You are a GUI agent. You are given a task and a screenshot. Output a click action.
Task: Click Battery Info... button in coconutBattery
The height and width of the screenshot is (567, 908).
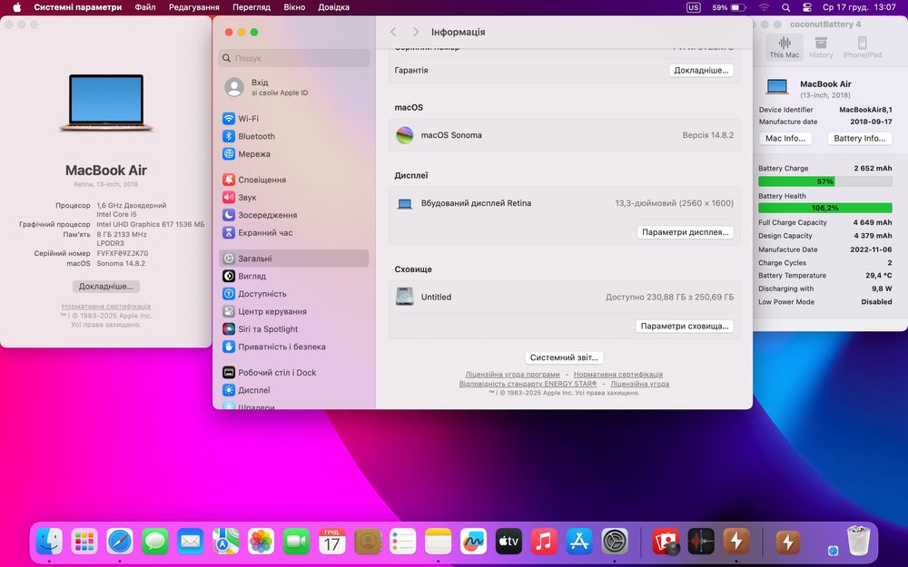[x=859, y=139]
